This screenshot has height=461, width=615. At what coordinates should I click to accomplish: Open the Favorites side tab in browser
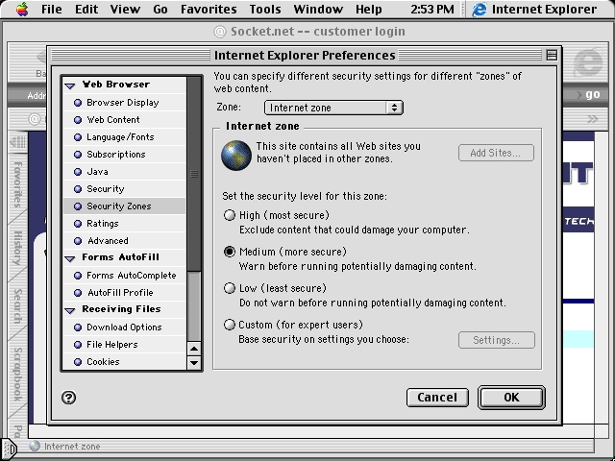pos(17,183)
